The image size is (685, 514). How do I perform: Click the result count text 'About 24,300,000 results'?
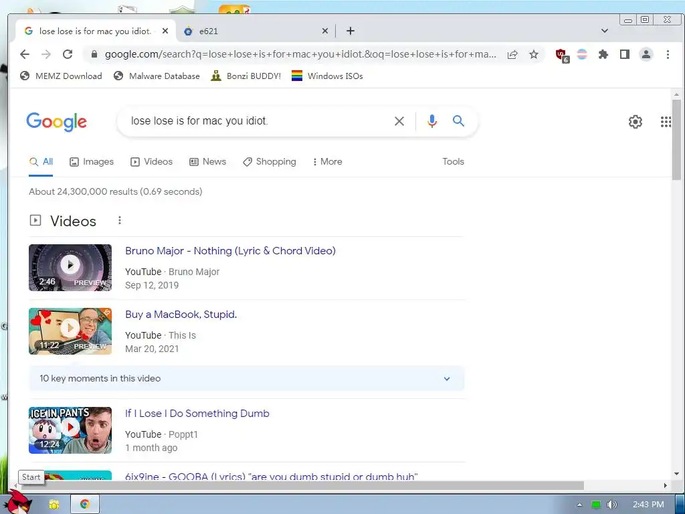[x=83, y=192]
